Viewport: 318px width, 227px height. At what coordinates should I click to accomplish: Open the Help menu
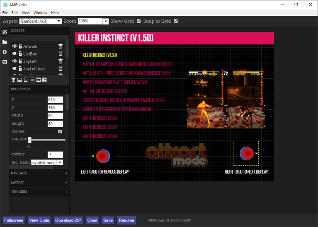(55, 12)
